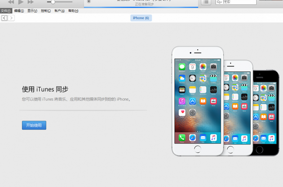Click the fast forward next button
This screenshot has width=283, height=187.
coord(31,2)
